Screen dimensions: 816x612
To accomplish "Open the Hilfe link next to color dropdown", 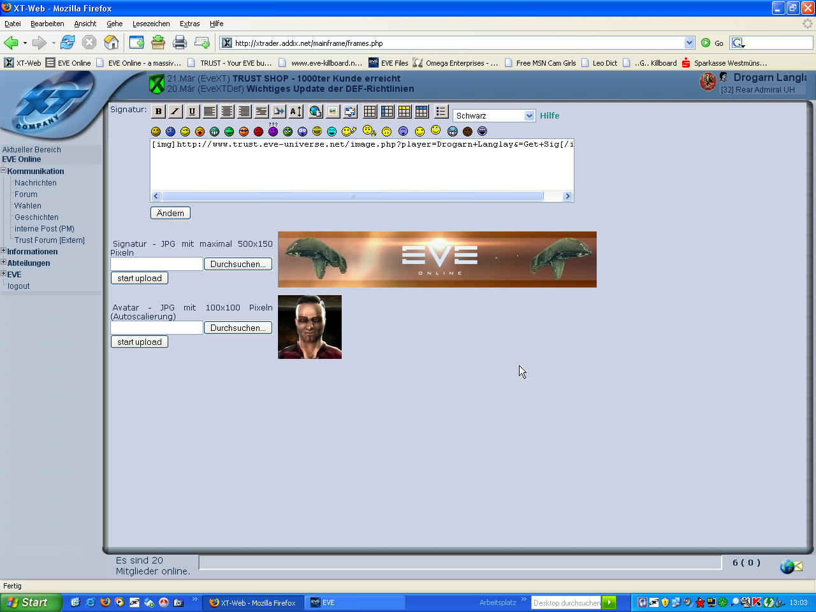I will pos(550,115).
